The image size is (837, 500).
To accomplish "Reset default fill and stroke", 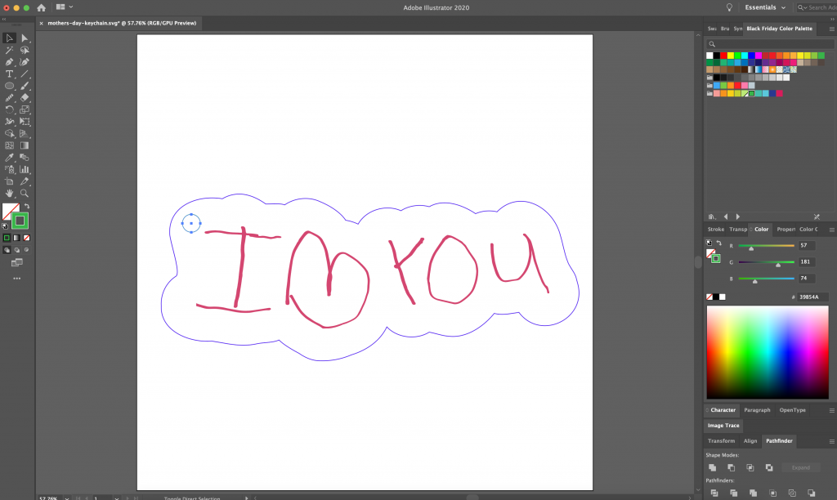I will coord(6,226).
